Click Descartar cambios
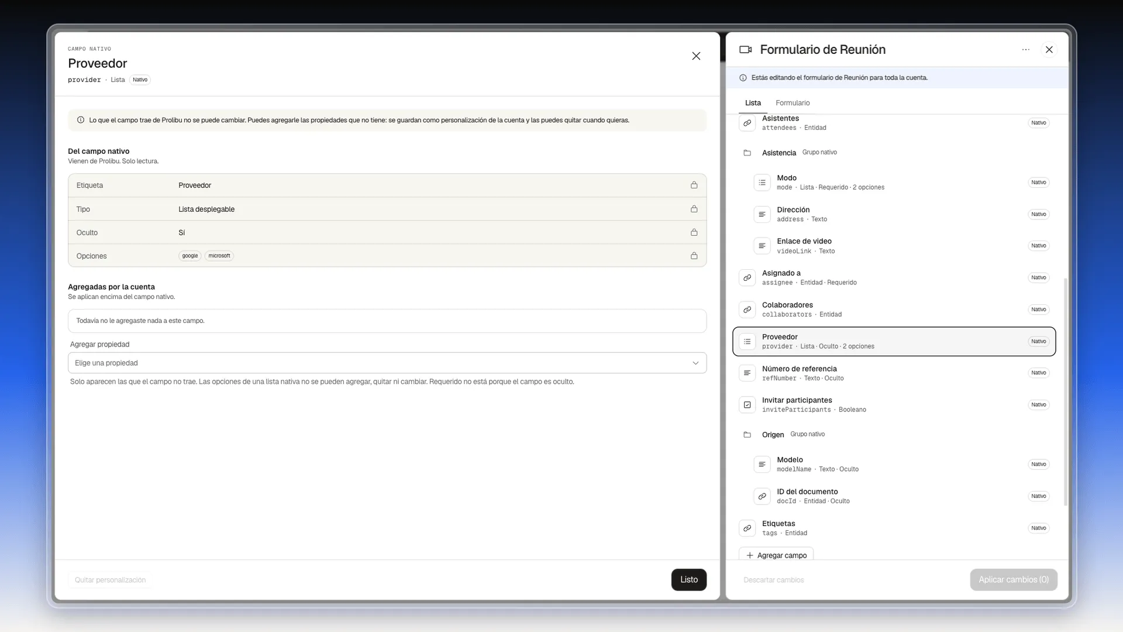1123x632 pixels. point(773,580)
